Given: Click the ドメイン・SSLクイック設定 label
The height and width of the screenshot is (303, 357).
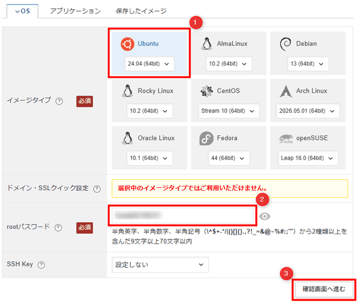Looking at the screenshot, I should 48,188.
